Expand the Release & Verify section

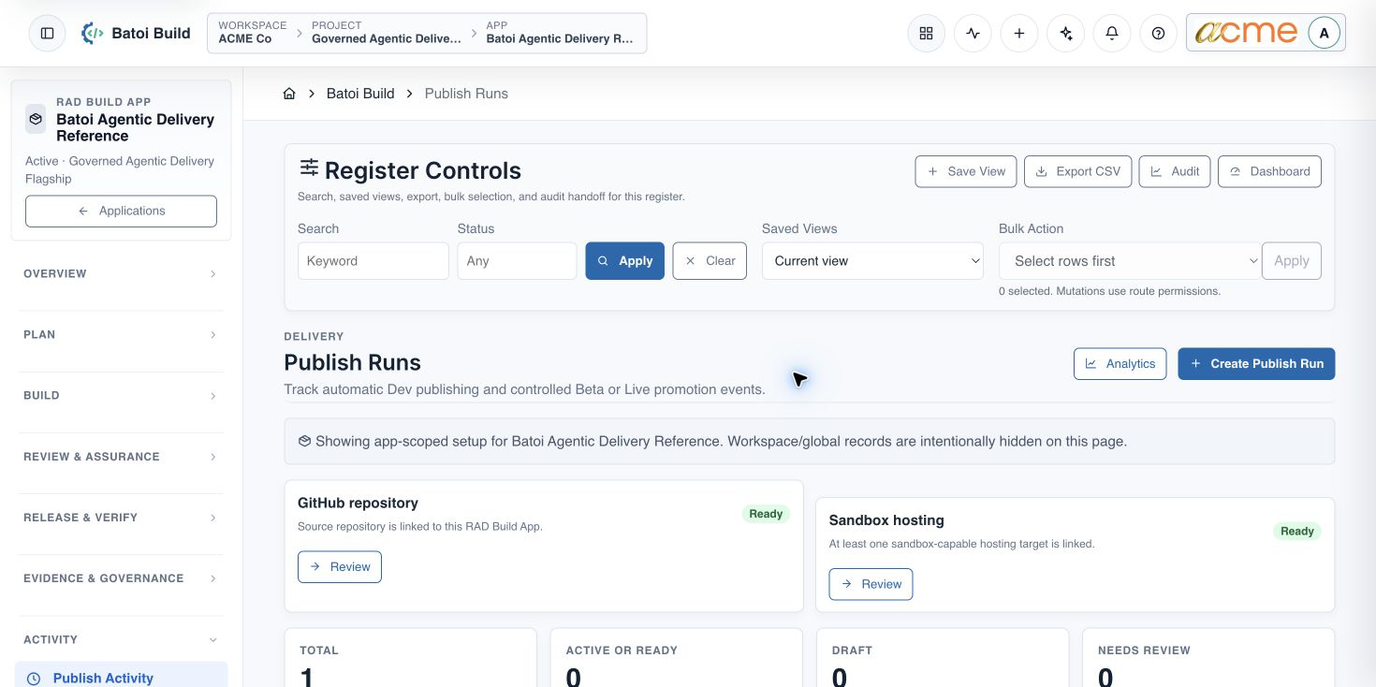click(121, 518)
